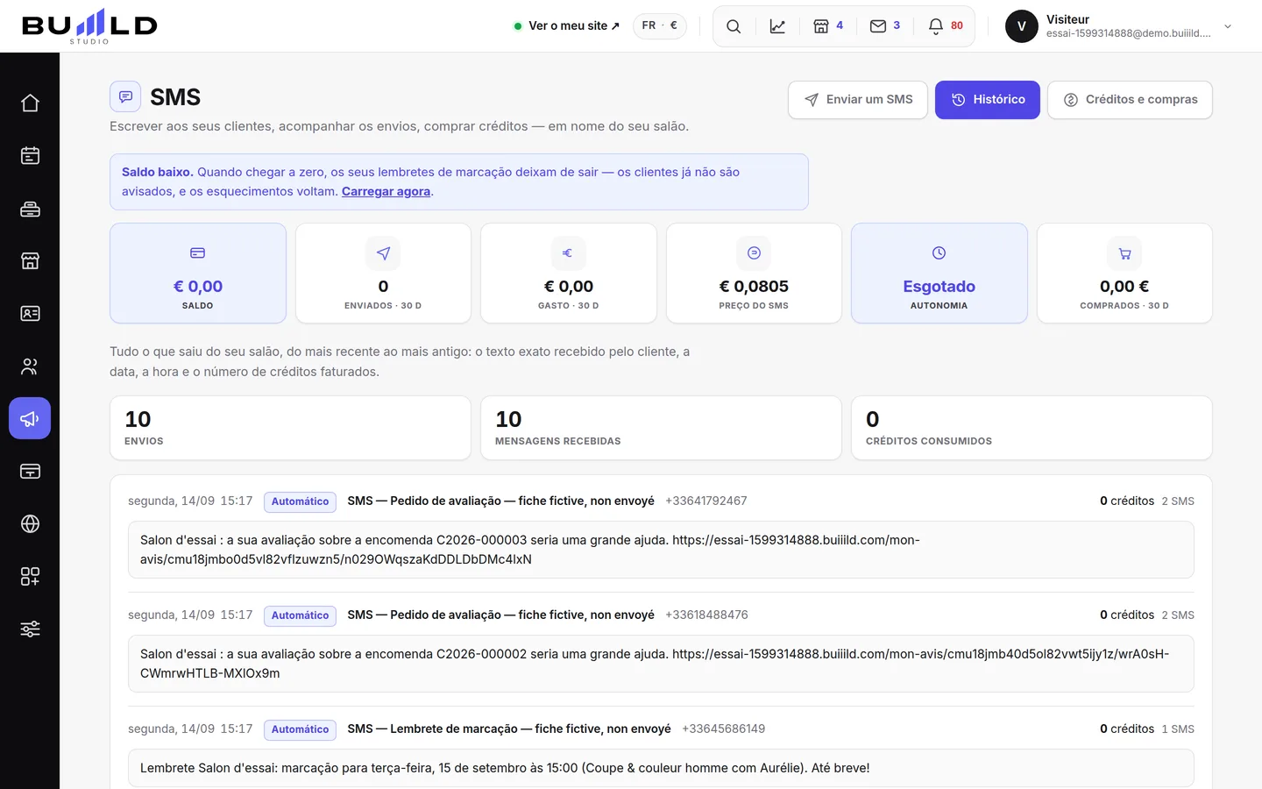Open the home dashboard from sidebar
Image resolution: width=1262 pixels, height=789 pixels.
point(30,103)
